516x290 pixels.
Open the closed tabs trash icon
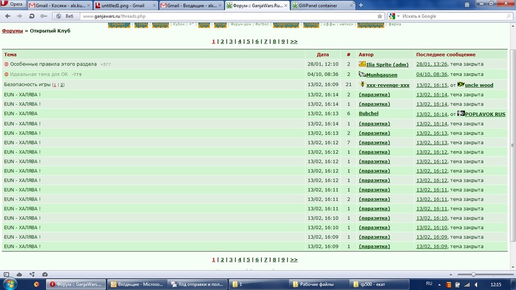pyautogui.click(x=467, y=4)
